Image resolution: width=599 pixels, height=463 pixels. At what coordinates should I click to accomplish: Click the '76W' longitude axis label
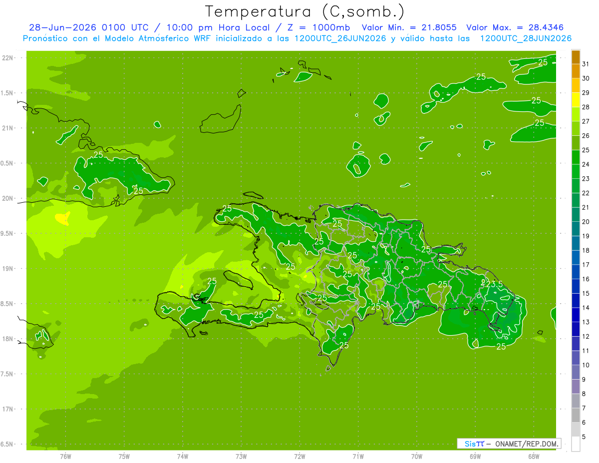coord(65,456)
